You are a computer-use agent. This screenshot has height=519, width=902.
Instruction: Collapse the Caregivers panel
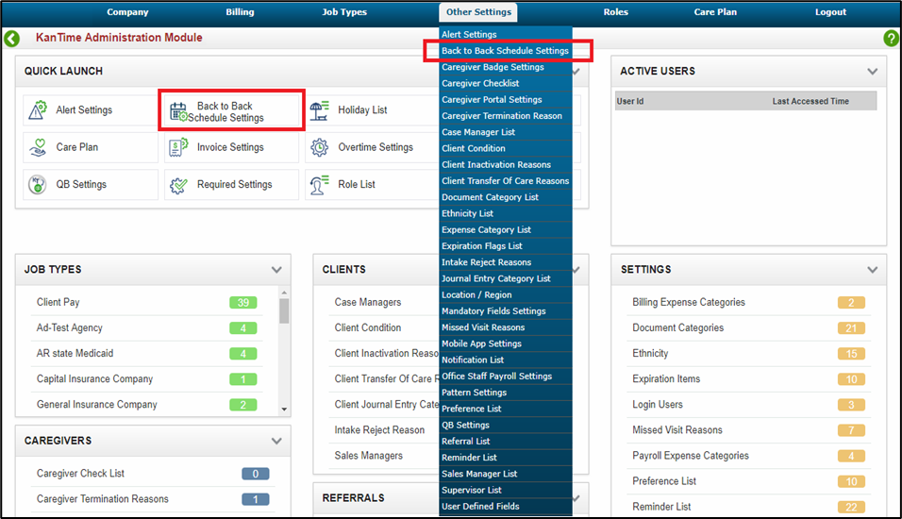[x=276, y=441]
